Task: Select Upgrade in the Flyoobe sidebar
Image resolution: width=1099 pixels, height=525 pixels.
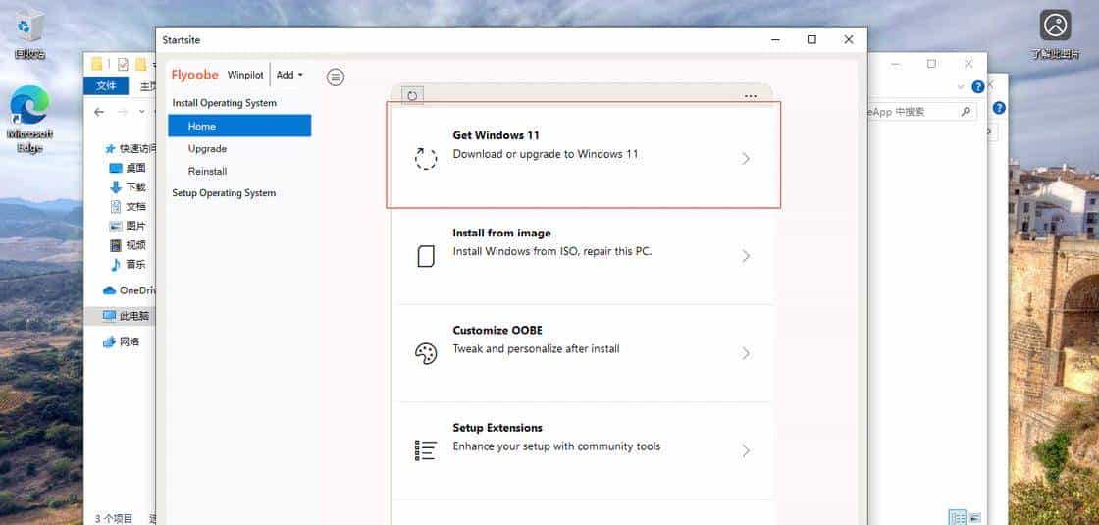Action: (x=207, y=148)
